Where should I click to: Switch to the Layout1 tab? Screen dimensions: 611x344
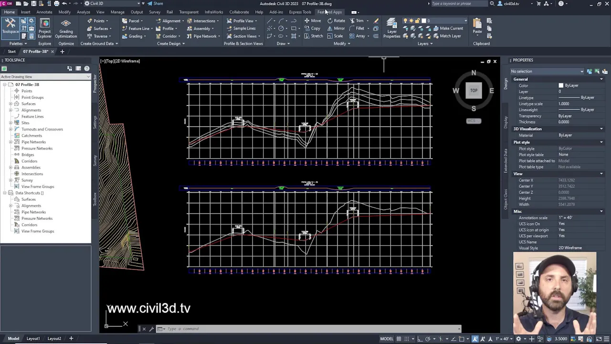coord(33,338)
